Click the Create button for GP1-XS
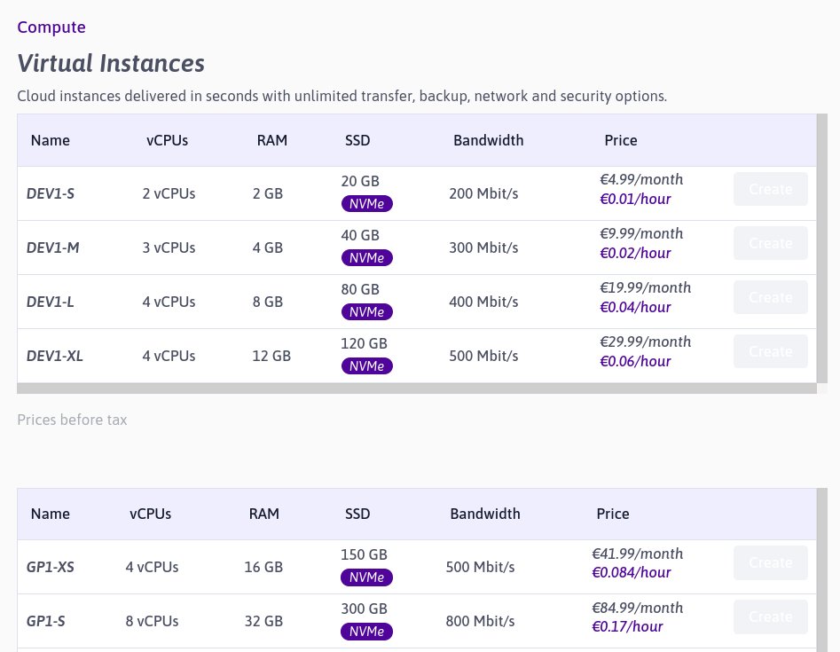Viewport: 840px width, 652px height. 770,562
